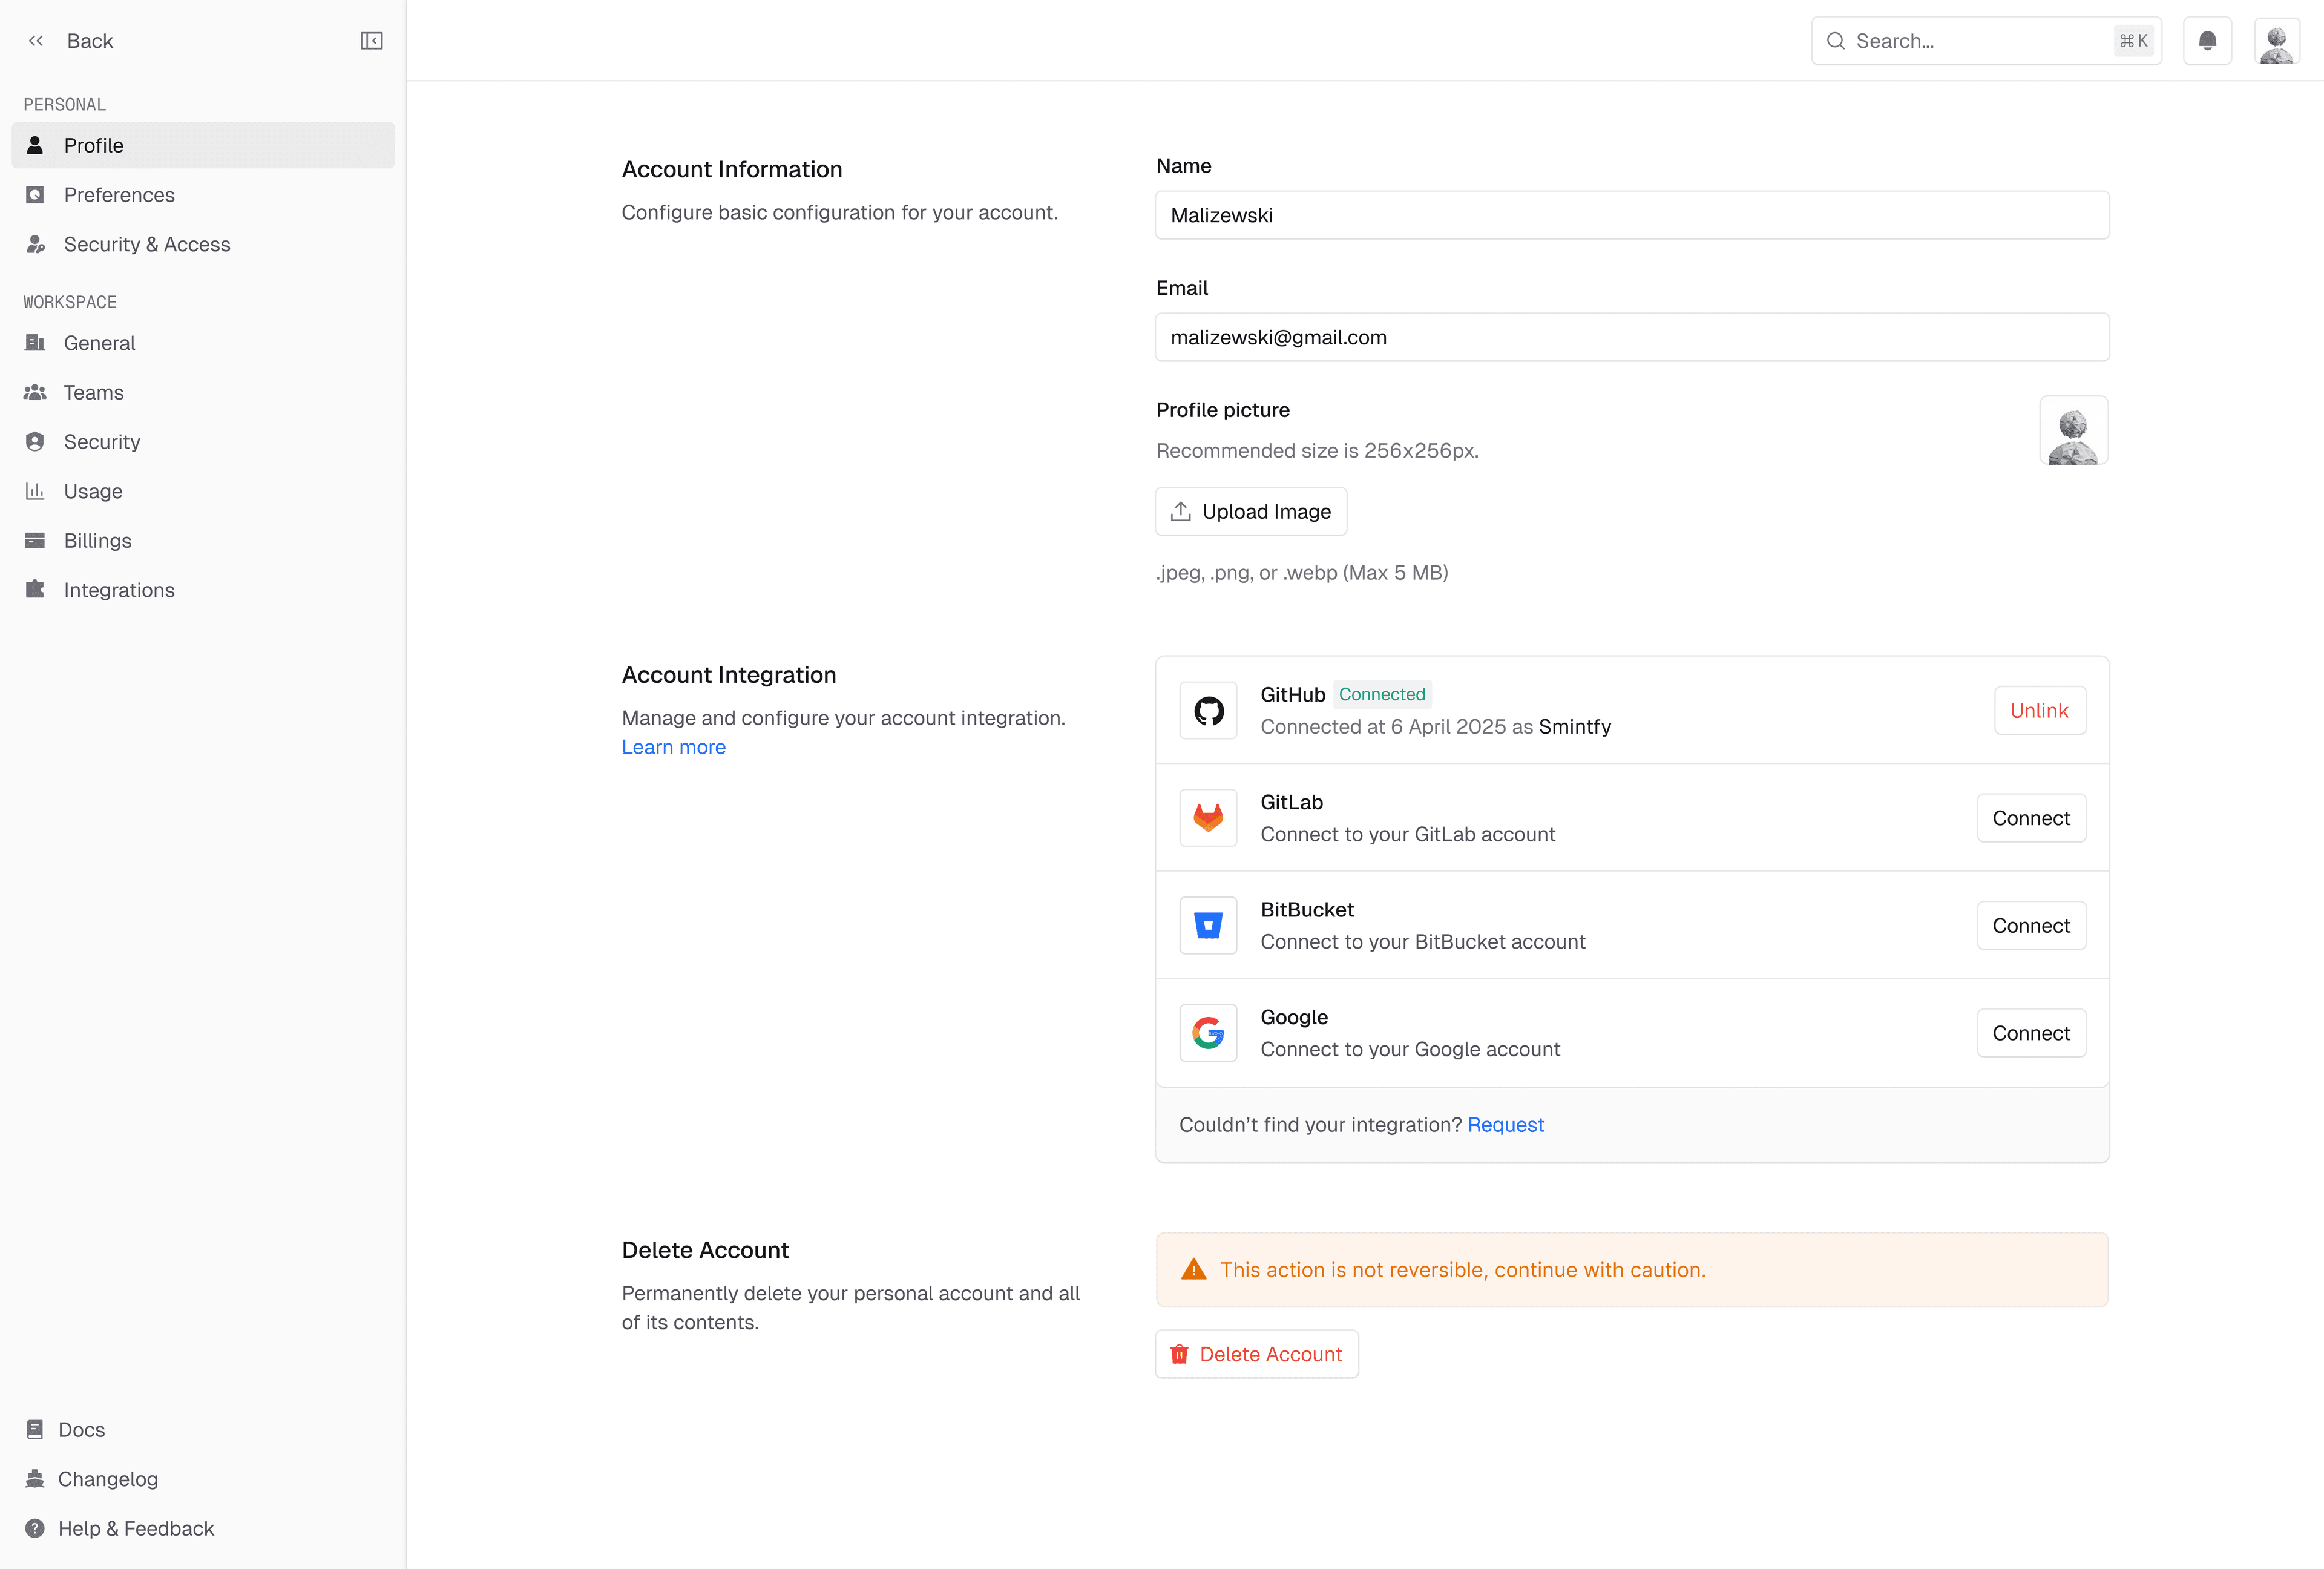Click the Request integration link
Screen dimensions: 2324x1569
[1505, 1125]
